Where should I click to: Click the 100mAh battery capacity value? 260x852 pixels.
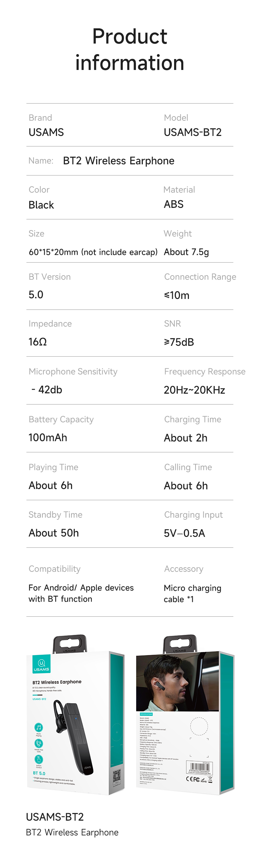(48, 438)
